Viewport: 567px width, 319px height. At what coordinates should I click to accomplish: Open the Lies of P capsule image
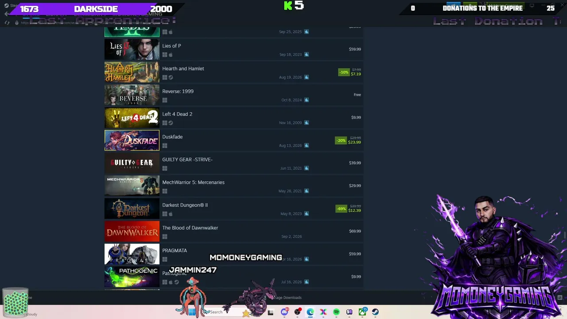click(132, 49)
